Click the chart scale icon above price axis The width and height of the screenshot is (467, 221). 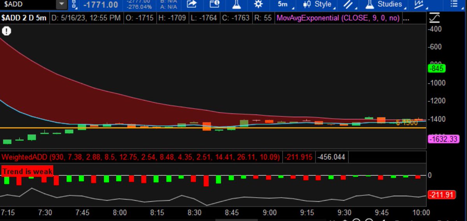click(x=434, y=18)
